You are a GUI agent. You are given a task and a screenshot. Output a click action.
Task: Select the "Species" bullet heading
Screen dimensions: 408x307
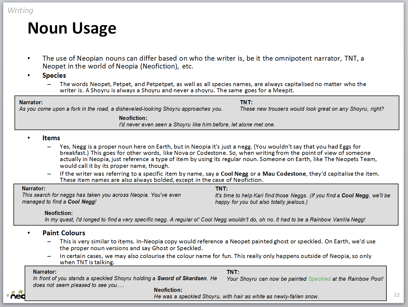tap(54, 76)
